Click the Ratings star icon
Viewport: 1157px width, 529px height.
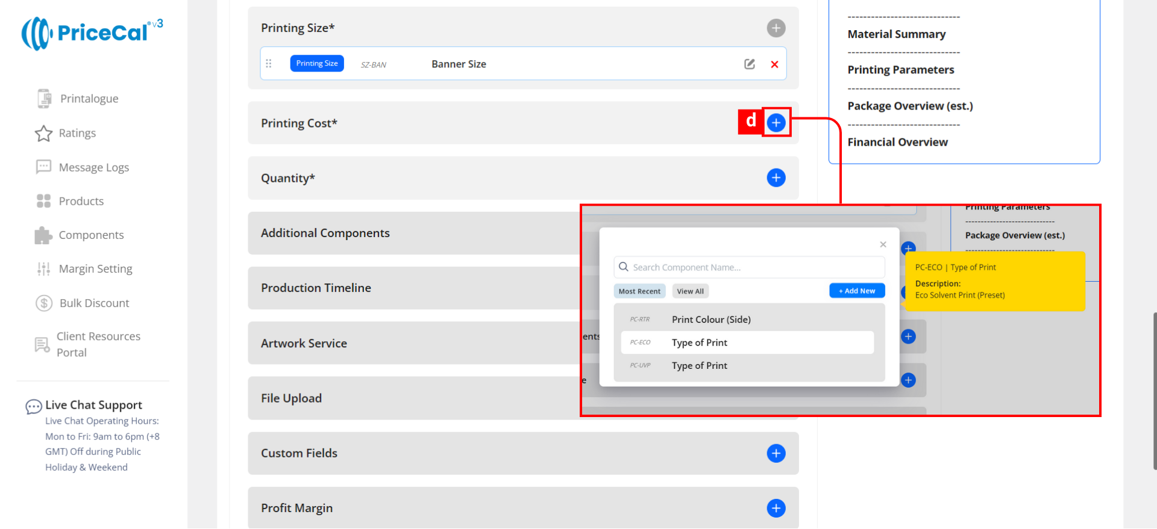[x=43, y=133]
